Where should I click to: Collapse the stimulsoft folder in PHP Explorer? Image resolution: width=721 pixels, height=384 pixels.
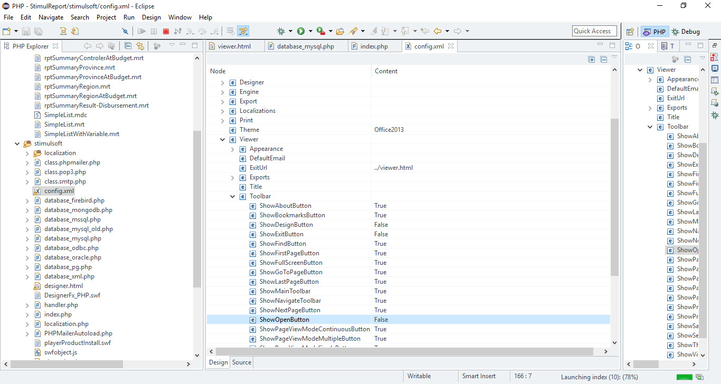(17, 143)
